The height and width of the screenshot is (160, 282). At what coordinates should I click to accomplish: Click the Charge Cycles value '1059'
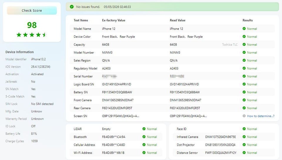(34, 141)
